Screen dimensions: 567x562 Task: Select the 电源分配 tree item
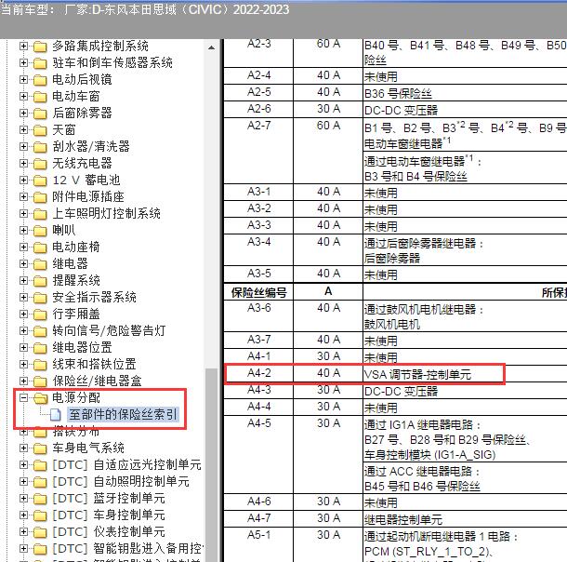tap(76, 397)
